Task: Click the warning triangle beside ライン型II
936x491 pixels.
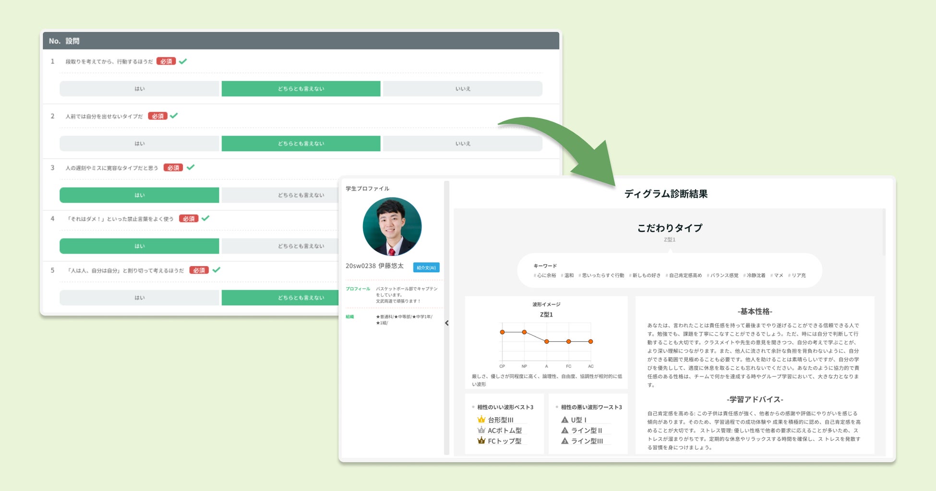Action: click(565, 430)
